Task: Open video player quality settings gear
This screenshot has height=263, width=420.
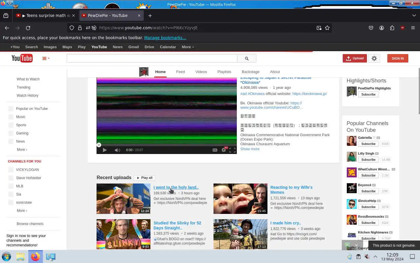Action: pos(224,150)
